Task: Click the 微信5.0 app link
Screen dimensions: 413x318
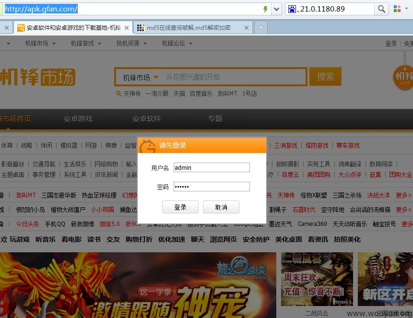Action: coord(109,224)
